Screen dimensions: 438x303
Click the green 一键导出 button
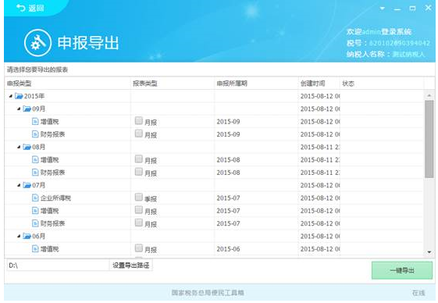pos(402,270)
